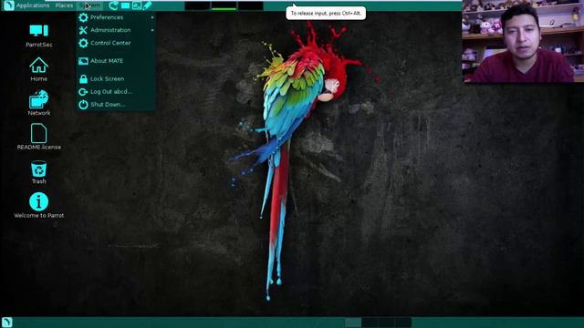Close the open System menu in panel
This screenshot has height=328, width=584.
pyautogui.click(x=89, y=5)
